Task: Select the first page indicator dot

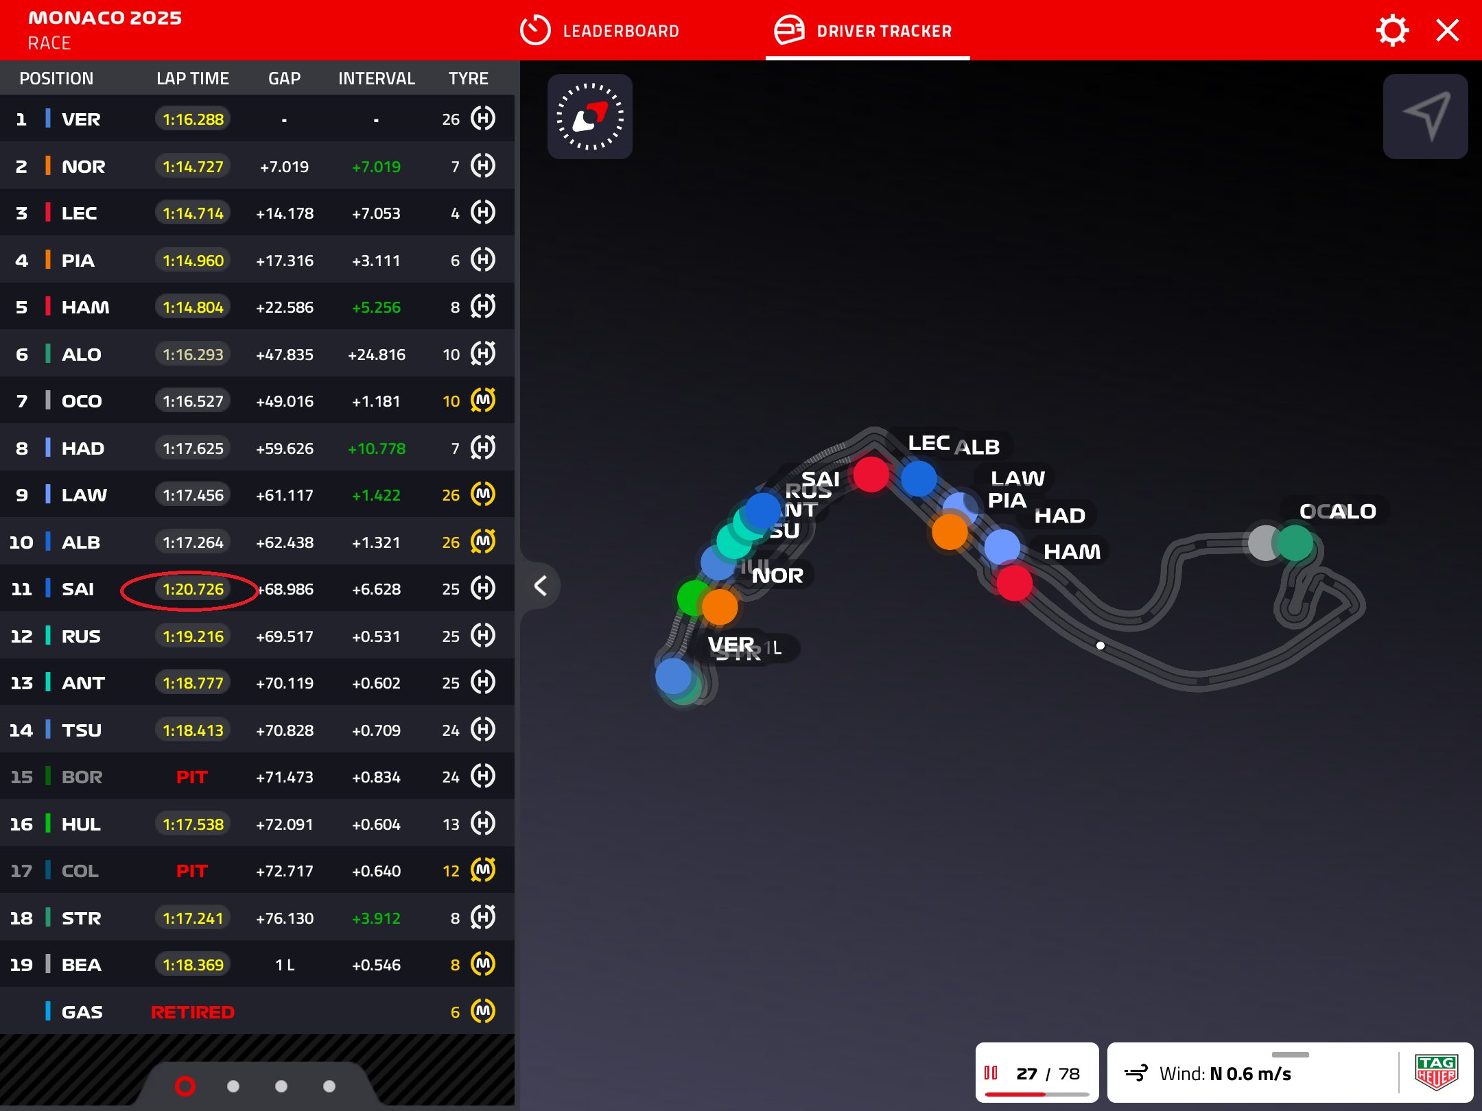Action: (185, 1086)
